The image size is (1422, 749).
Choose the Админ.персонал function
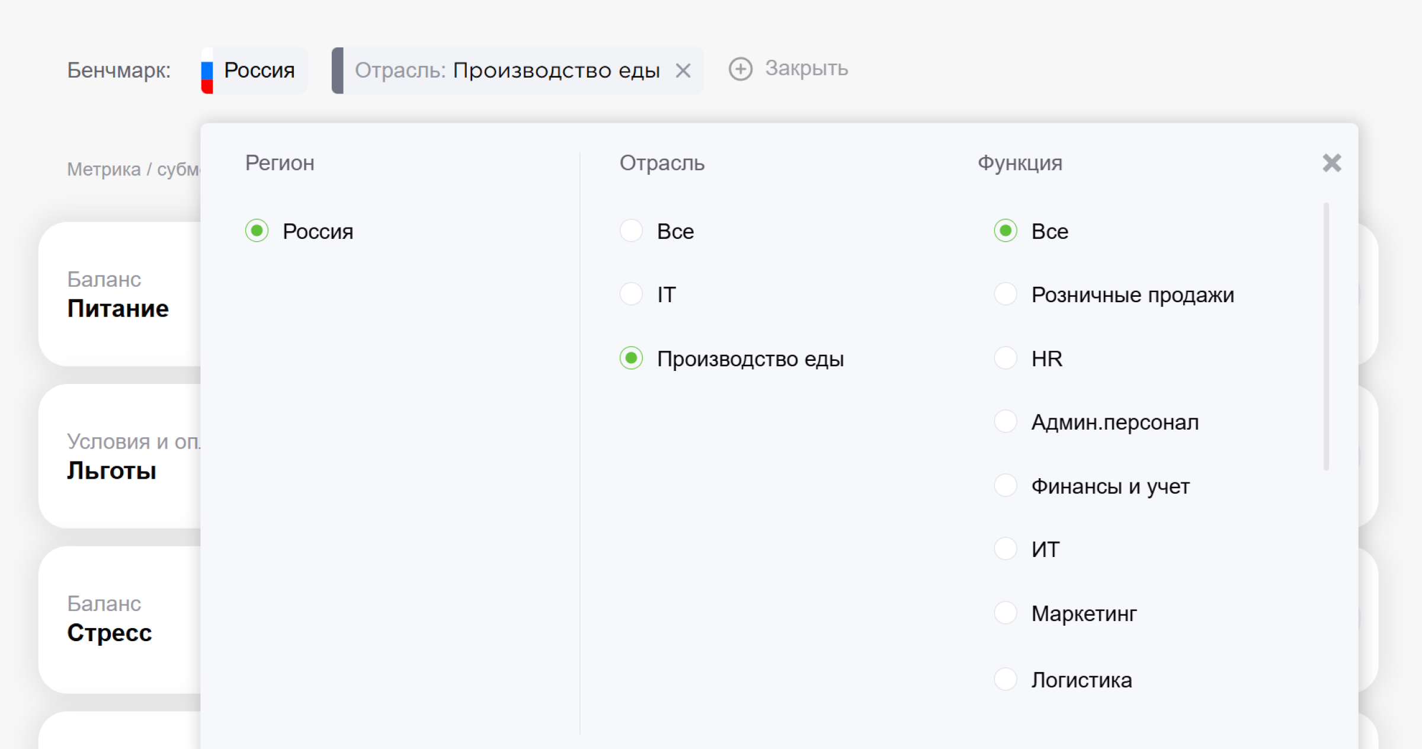tap(1005, 421)
